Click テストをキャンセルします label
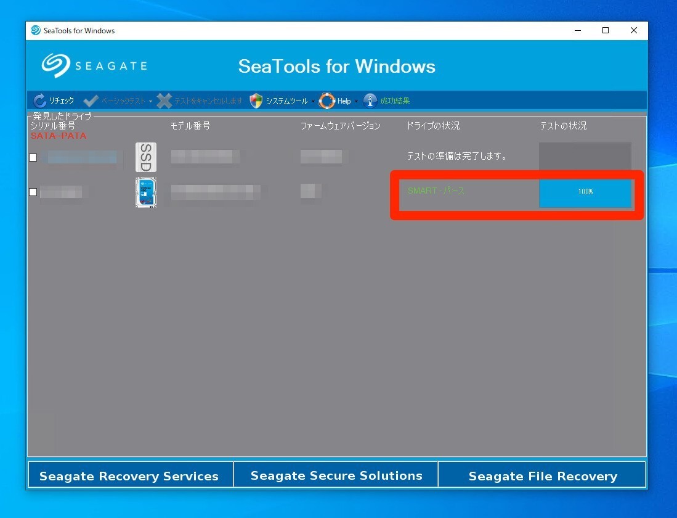Screen dimensions: 677x518 [208, 101]
